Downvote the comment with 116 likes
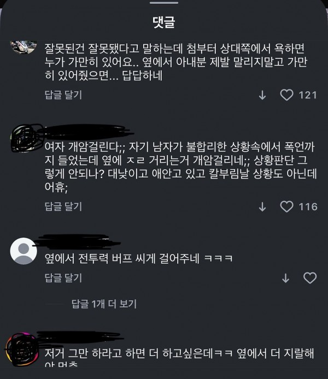This screenshot has width=328, height=379. coord(262,207)
